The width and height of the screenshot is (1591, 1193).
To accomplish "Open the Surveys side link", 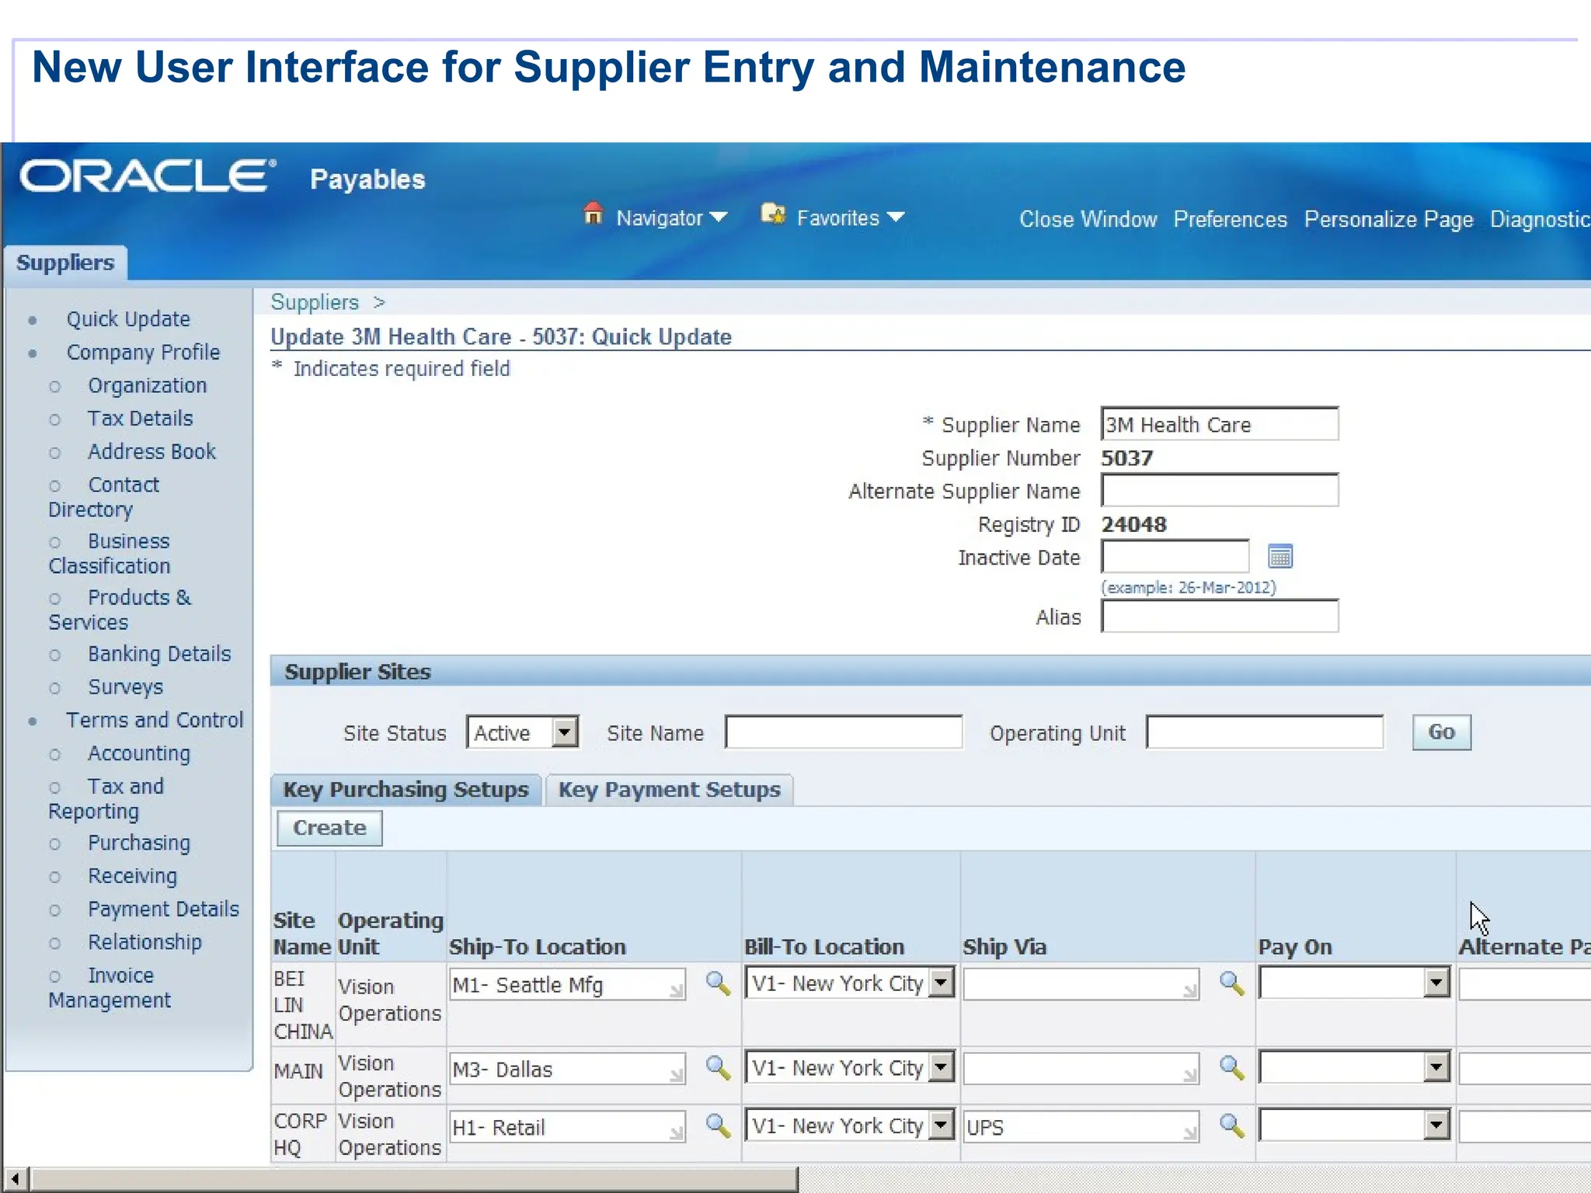I will coord(125,687).
